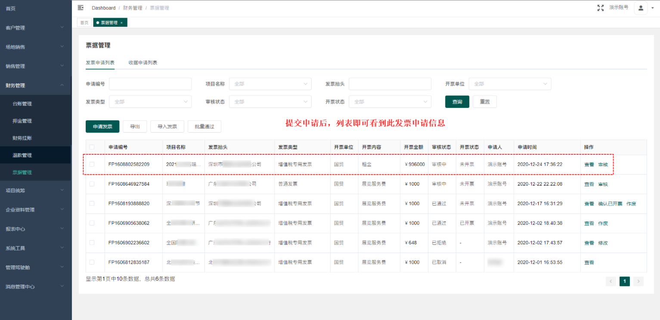The height and width of the screenshot is (320, 660).
Task: Click ¥936000 amount cell
Action: click(415, 165)
